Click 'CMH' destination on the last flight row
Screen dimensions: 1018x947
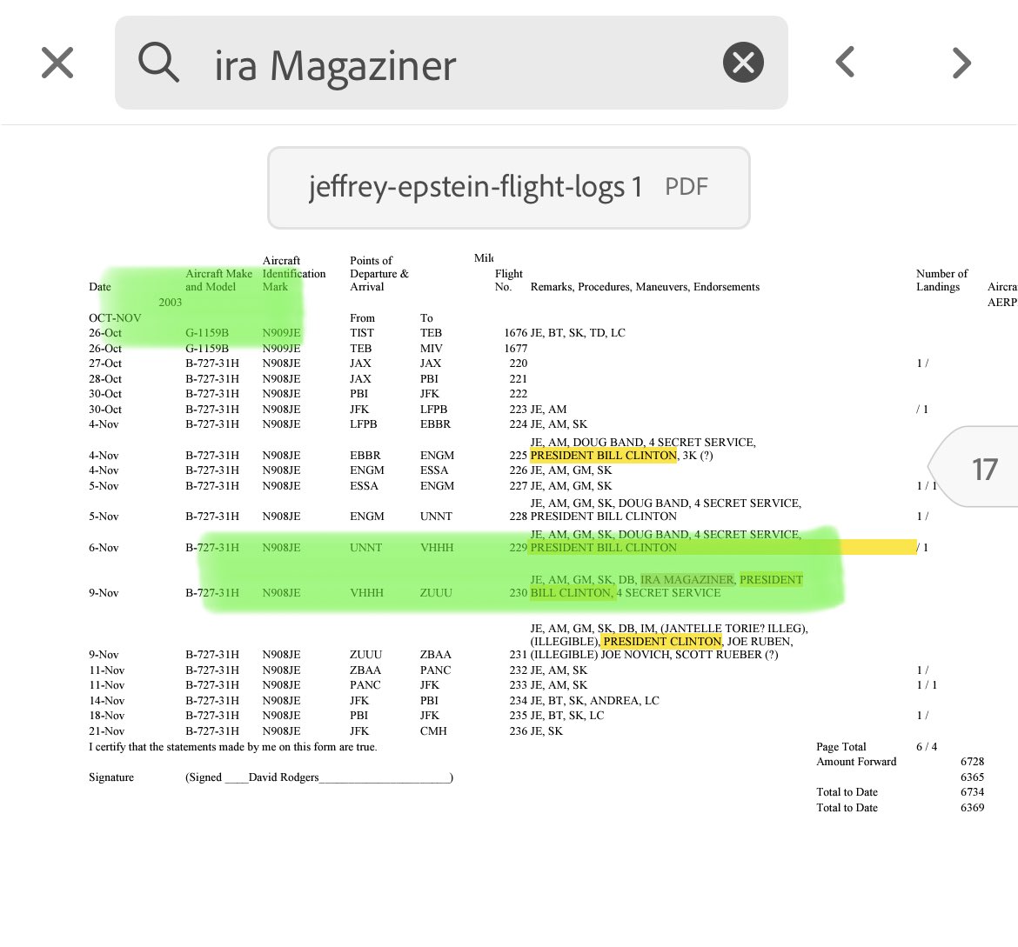coord(433,731)
